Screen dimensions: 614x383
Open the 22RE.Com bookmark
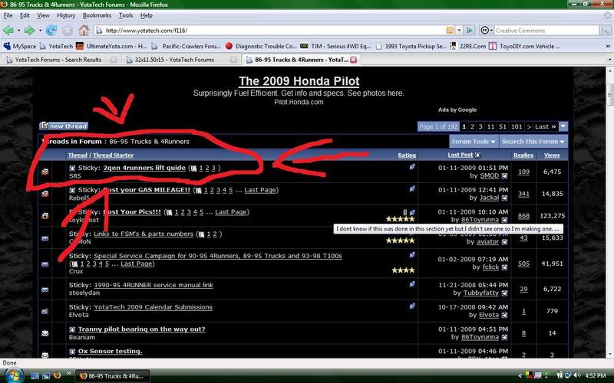[467, 46]
